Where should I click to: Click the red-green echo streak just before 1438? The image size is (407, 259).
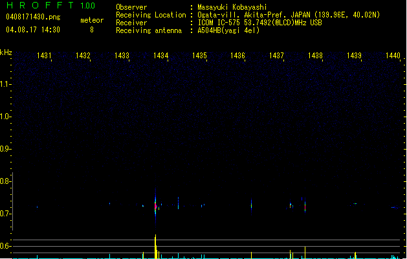point(305,207)
